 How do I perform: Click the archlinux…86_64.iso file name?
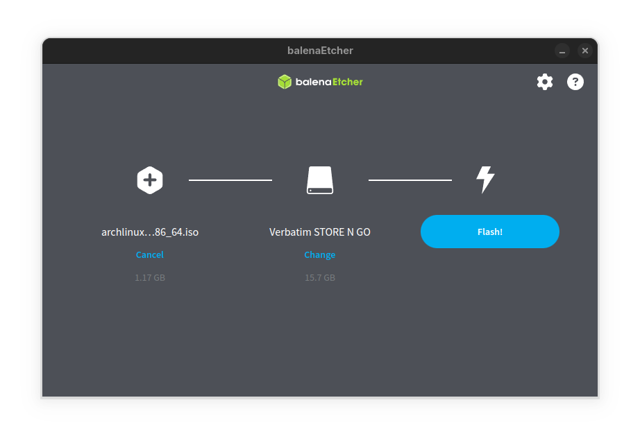(x=150, y=232)
